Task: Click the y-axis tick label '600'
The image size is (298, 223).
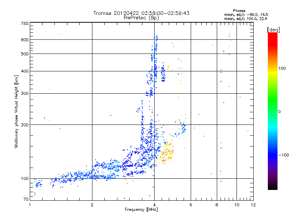Action: (x=25, y=40)
